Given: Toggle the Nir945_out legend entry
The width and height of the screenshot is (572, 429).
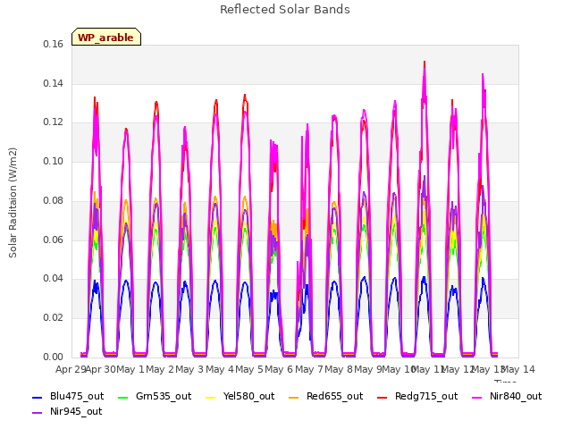Looking at the screenshot, I should click(x=67, y=411).
